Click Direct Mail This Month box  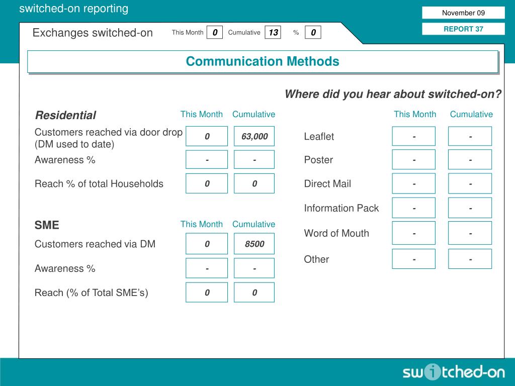pos(414,183)
